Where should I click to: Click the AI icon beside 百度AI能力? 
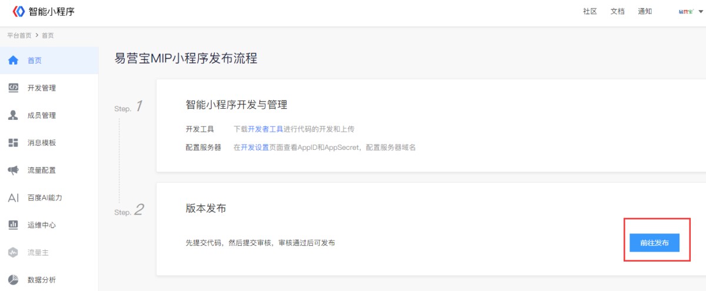click(13, 198)
